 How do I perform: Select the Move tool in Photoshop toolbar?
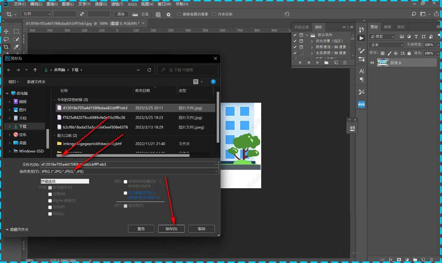coord(6,31)
